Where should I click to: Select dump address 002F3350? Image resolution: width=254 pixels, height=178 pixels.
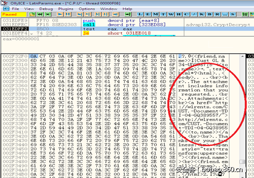pyautogui.click(x=15, y=82)
